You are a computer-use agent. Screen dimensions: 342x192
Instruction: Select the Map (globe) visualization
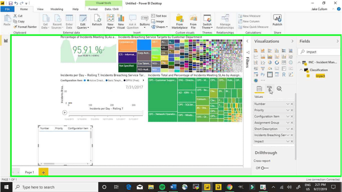[291, 62]
